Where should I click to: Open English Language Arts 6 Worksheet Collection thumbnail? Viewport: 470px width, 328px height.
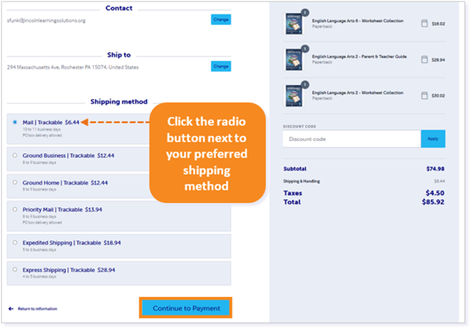click(294, 23)
